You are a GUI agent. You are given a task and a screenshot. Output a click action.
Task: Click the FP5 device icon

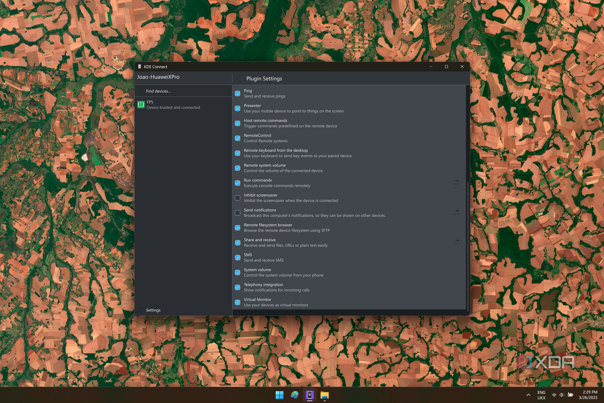pyautogui.click(x=141, y=105)
